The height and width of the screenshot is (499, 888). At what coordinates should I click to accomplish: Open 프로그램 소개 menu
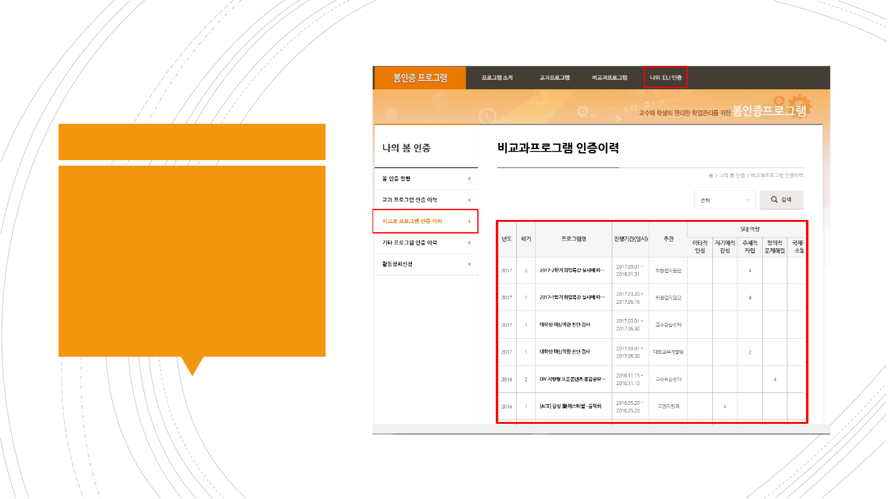point(497,78)
